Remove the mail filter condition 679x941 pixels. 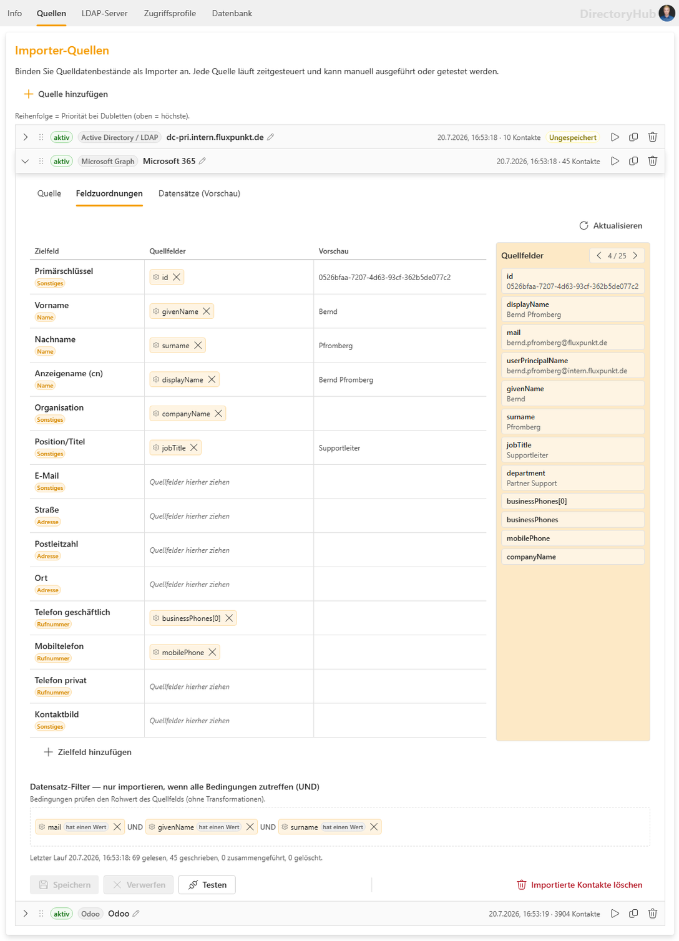coord(117,827)
